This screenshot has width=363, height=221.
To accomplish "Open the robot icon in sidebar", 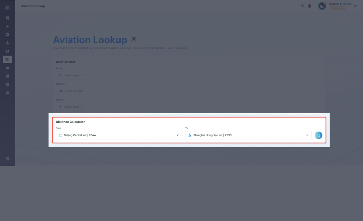I will click(x=7, y=68).
